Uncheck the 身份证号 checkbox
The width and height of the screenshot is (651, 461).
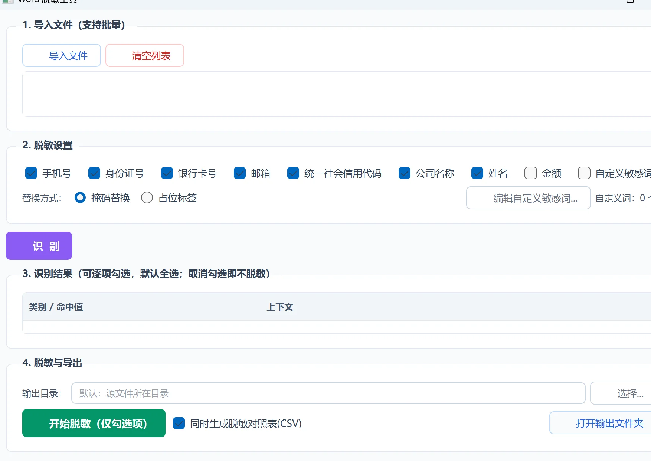[94, 173]
